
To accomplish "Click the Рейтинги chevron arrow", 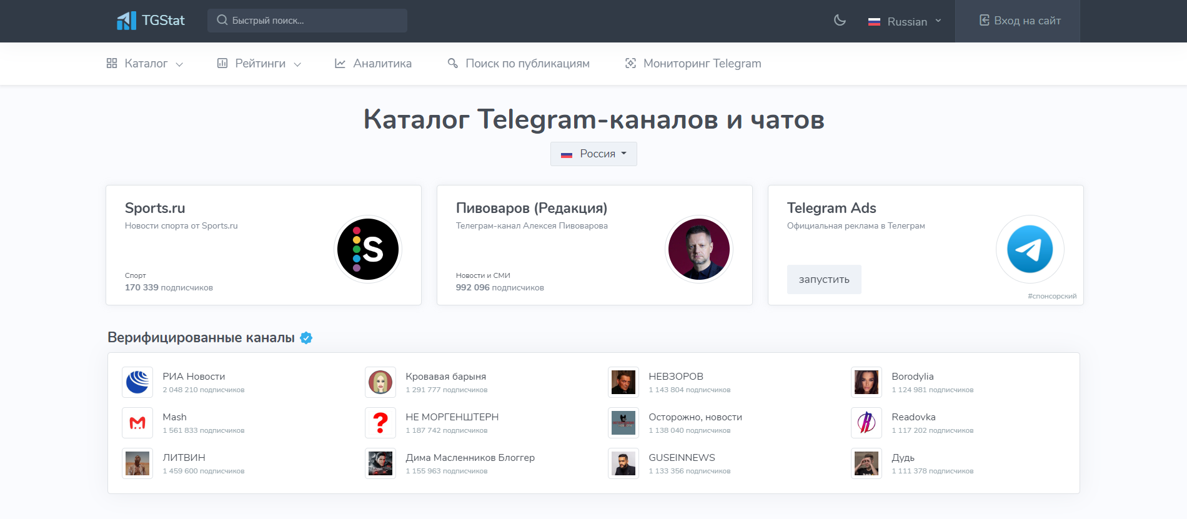I will pos(297,64).
